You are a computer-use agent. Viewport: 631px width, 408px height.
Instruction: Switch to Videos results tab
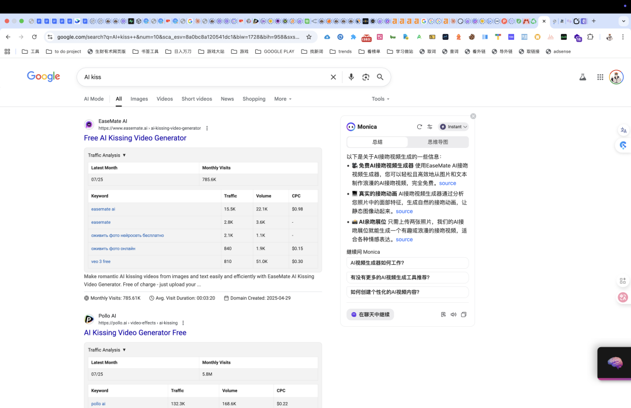(165, 99)
